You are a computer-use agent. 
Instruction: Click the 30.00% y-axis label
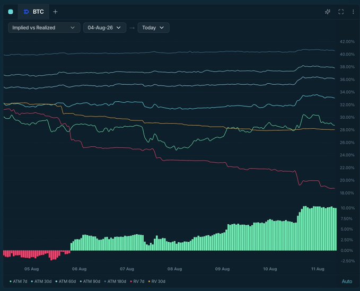pyautogui.click(x=347, y=117)
